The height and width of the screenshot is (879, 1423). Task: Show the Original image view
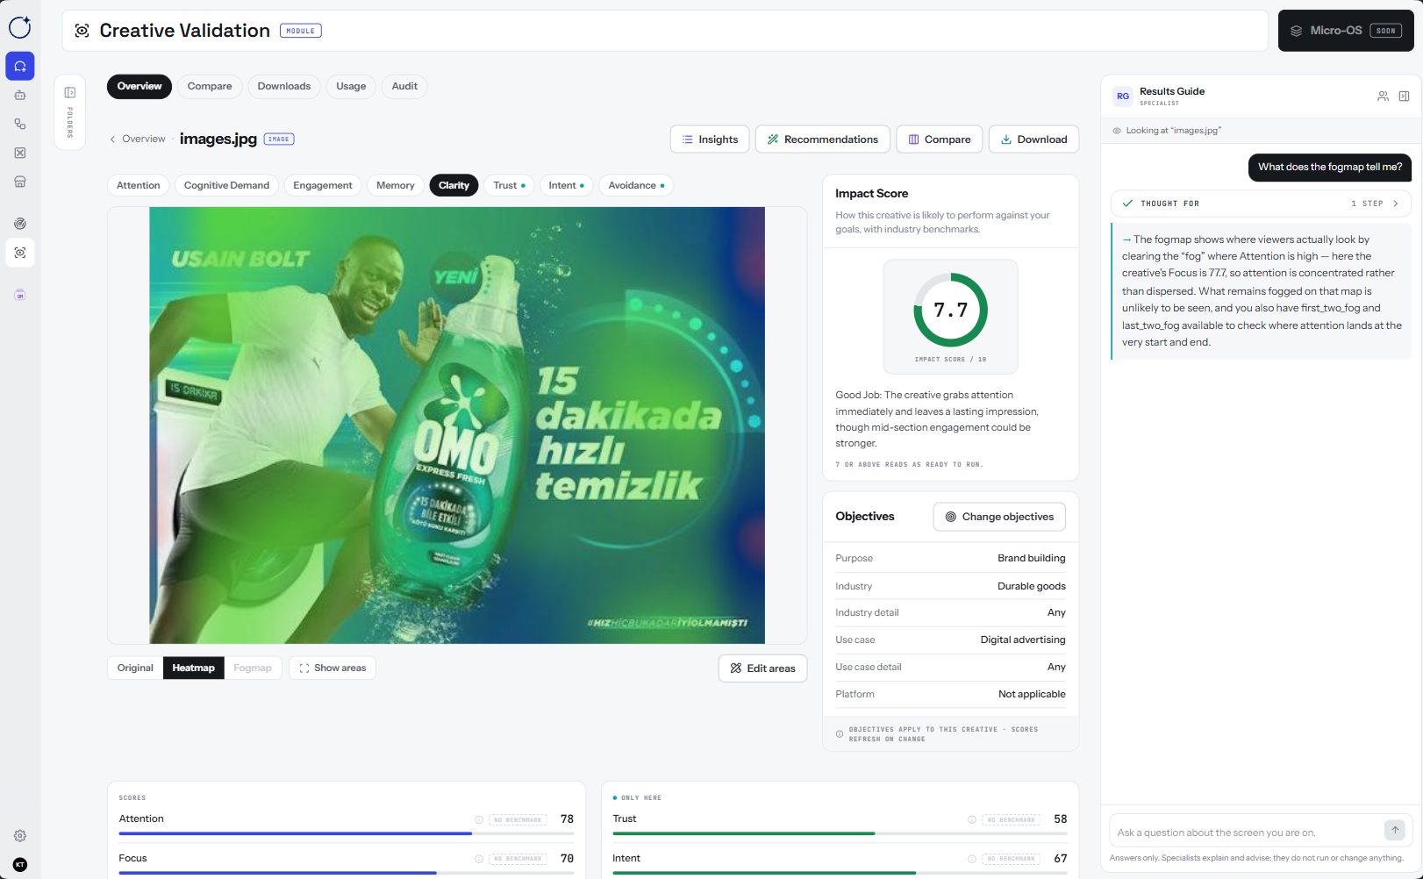135,668
